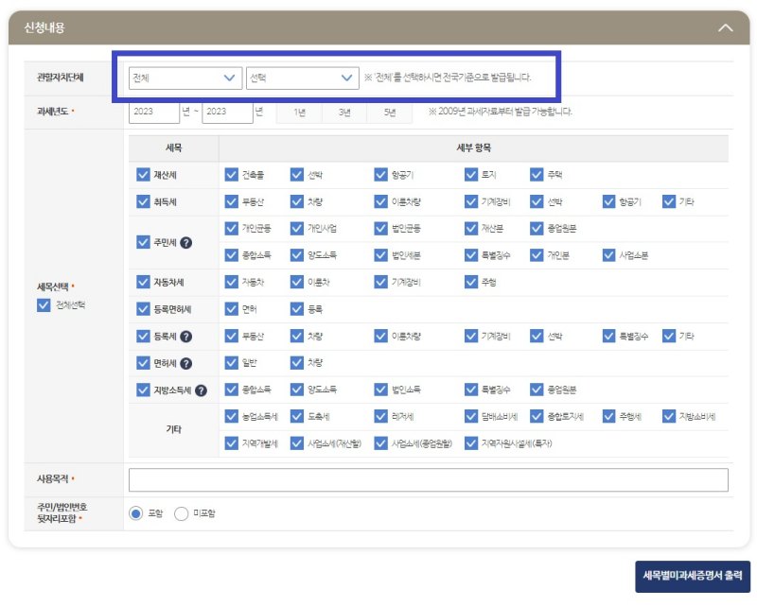The height and width of the screenshot is (607, 757).
Task: Toggle 면허 checkbox in the 등록면허세 row
Action: tap(232, 309)
